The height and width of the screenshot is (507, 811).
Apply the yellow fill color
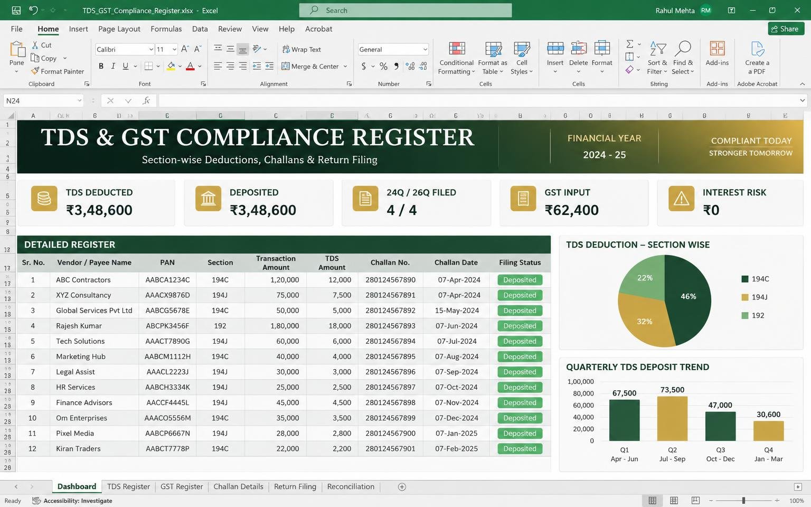(x=171, y=66)
